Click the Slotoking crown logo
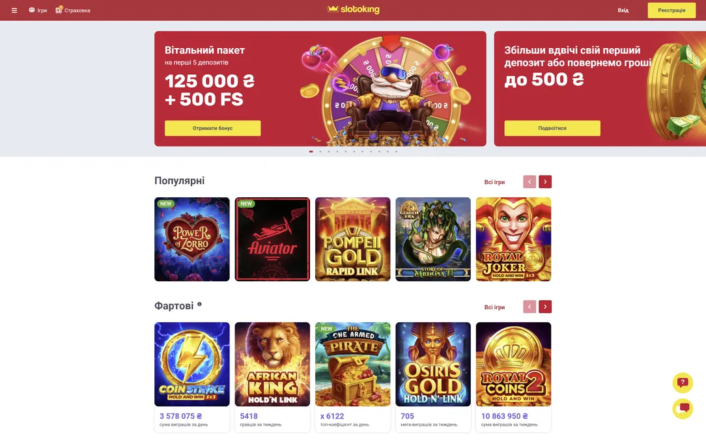Screen dimensions: 706x444 pyautogui.click(x=353, y=10)
